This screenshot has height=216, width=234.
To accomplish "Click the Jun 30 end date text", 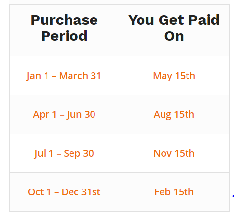I will pyautogui.click(x=81, y=114).
